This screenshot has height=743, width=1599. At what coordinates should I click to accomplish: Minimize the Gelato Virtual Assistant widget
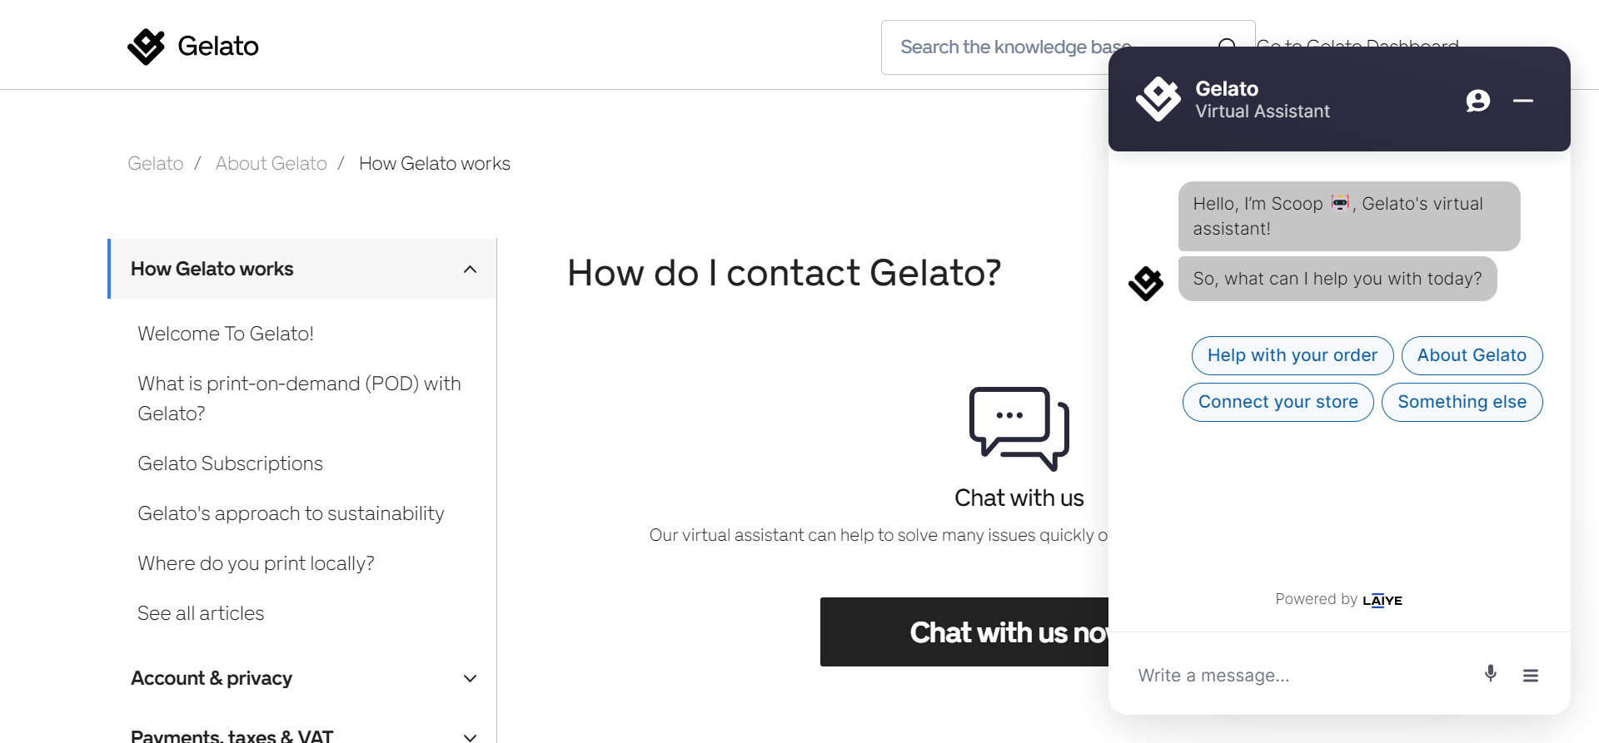(1524, 100)
